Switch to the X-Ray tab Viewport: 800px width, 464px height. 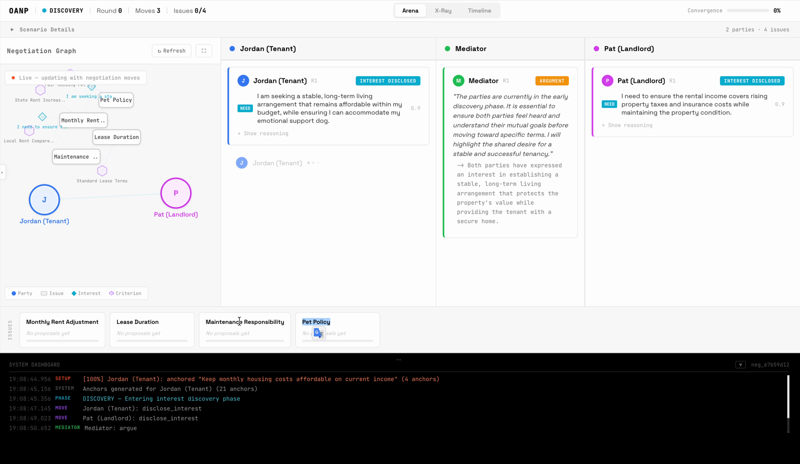pyautogui.click(x=443, y=11)
